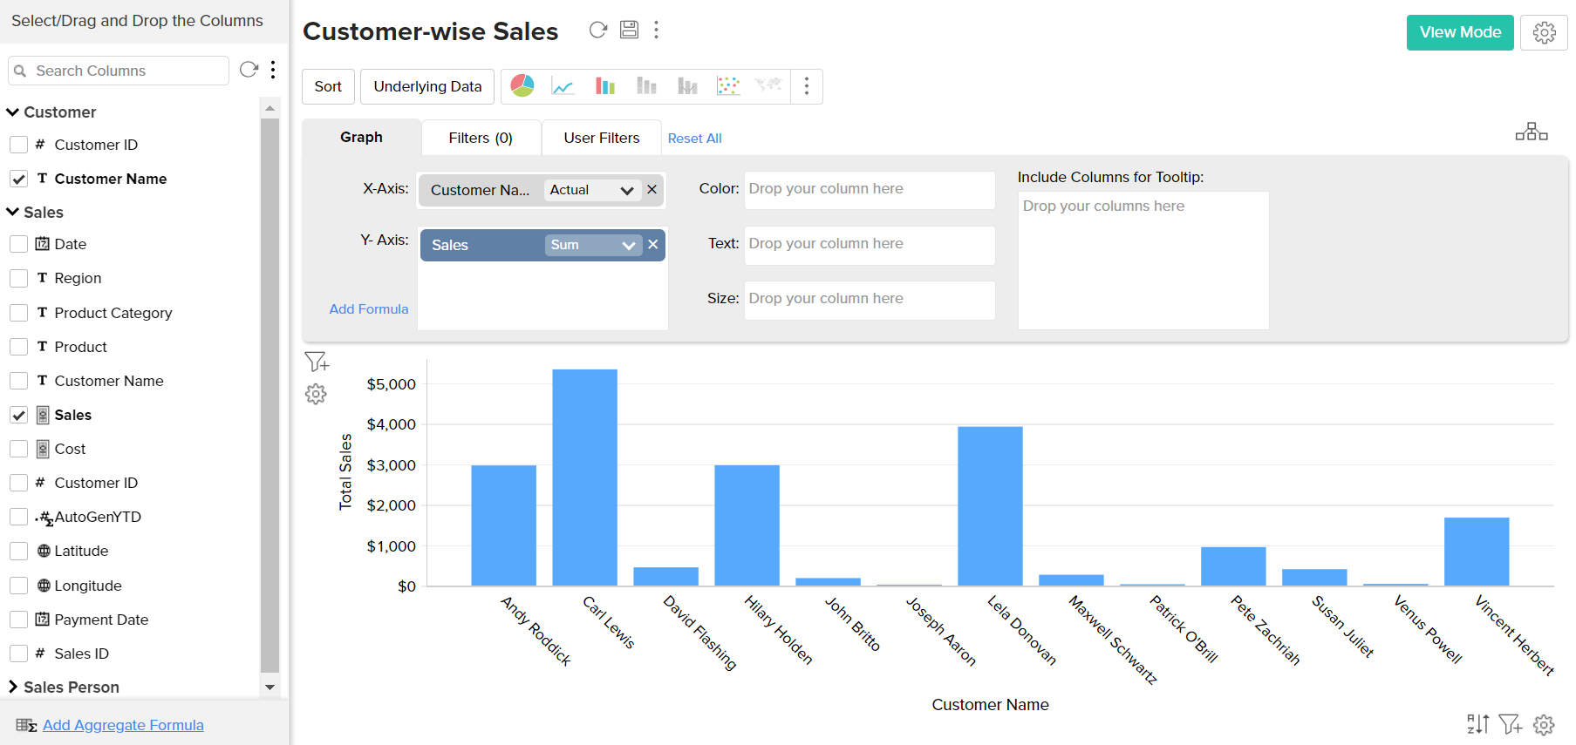Uncheck the Sales column checkbox
Image resolution: width=1576 pixels, height=745 pixels.
(x=18, y=415)
